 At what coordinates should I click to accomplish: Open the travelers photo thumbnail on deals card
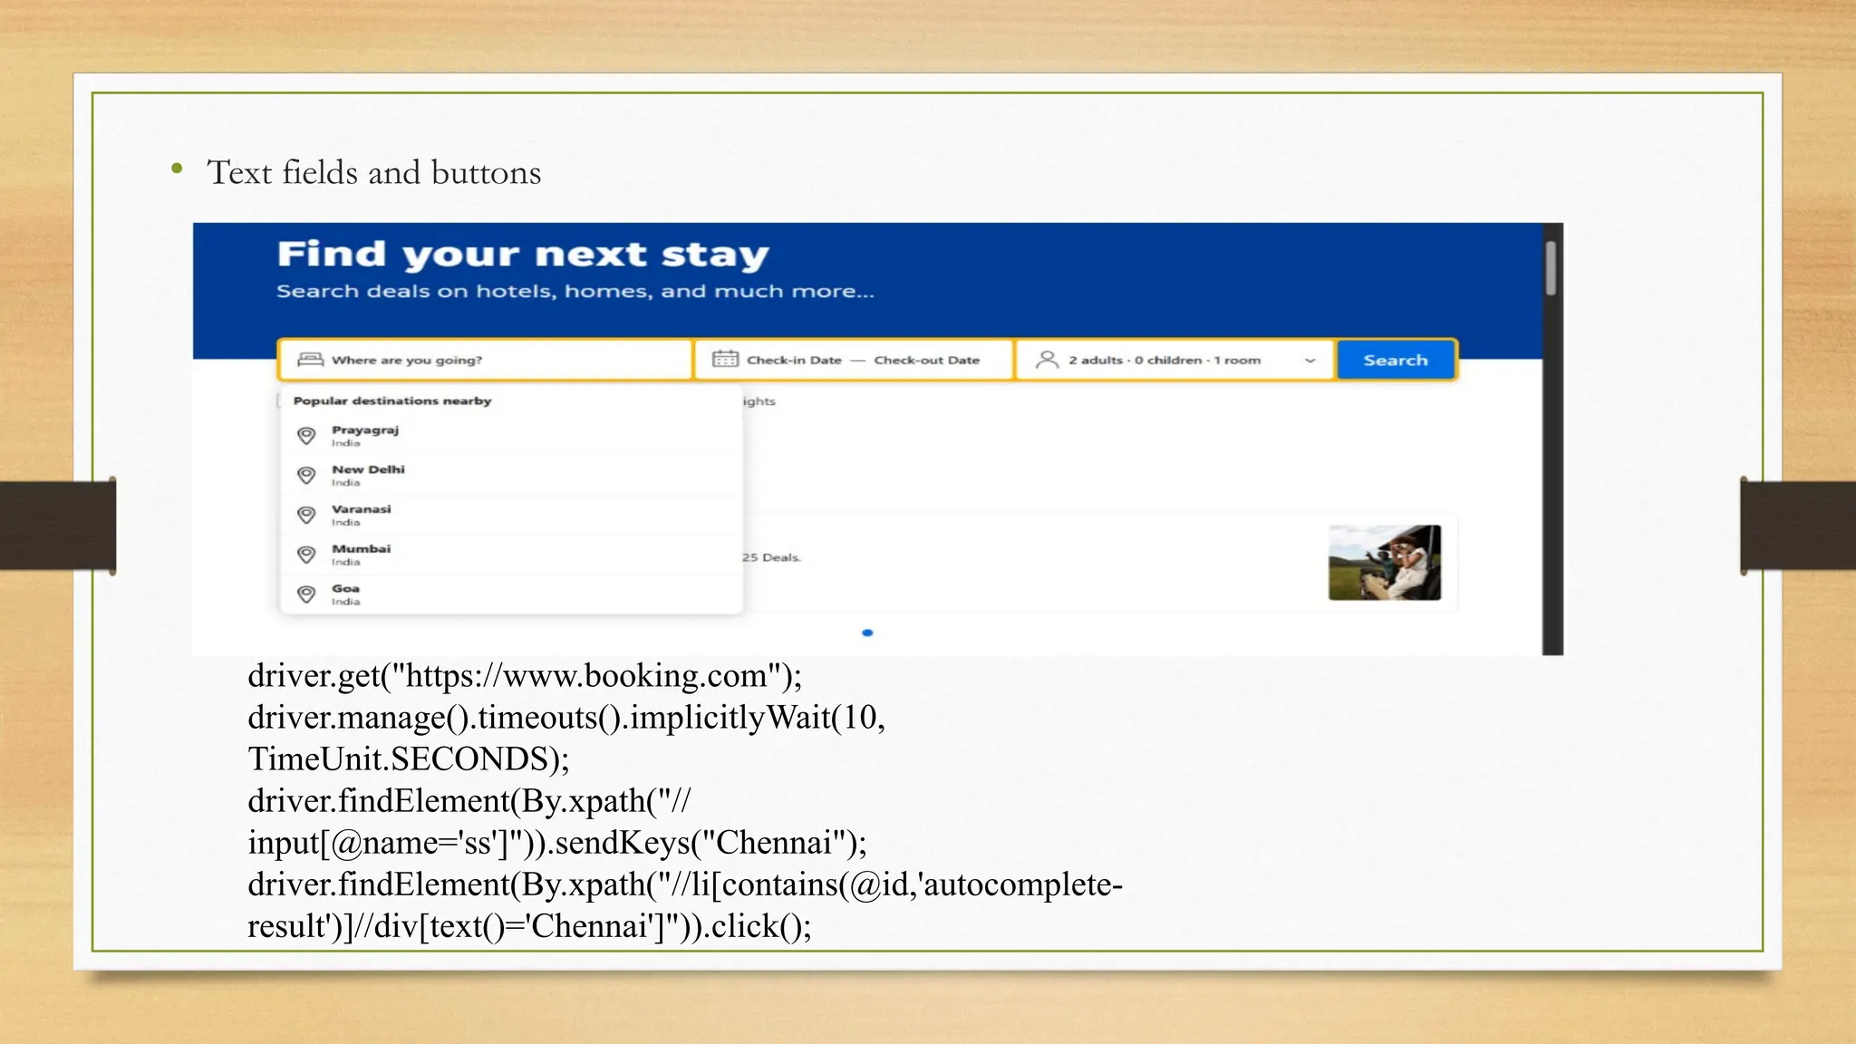(1384, 562)
